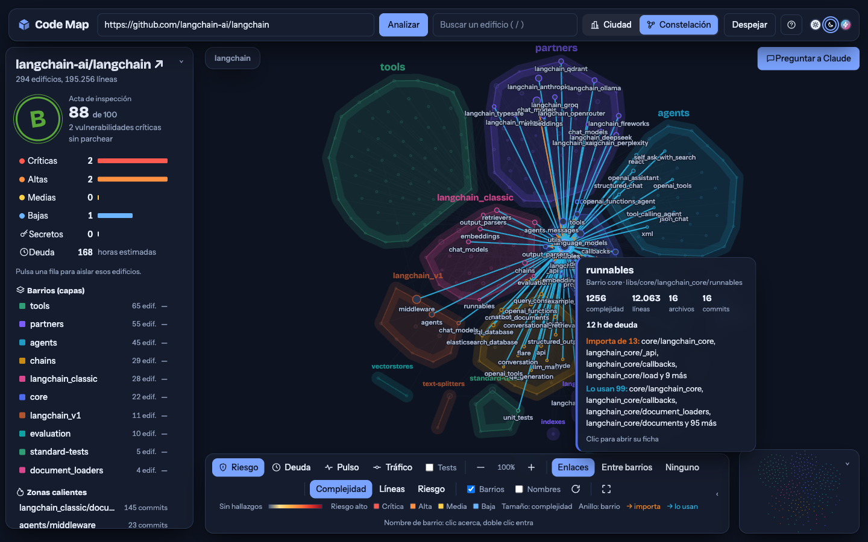Screen dimensions: 868x542
Task: Show links Entre barrios only
Action: click(x=627, y=467)
